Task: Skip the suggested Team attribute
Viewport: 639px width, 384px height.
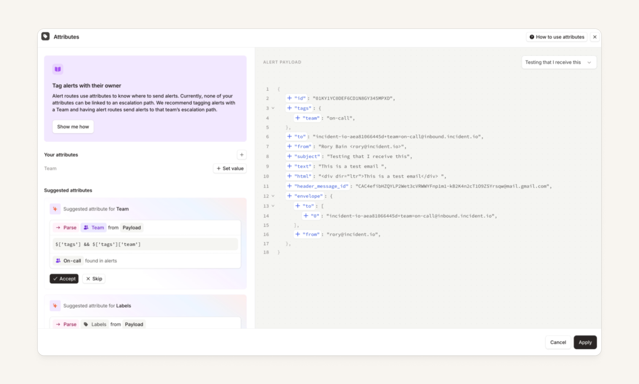Action: pyautogui.click(x=94, y=279)
